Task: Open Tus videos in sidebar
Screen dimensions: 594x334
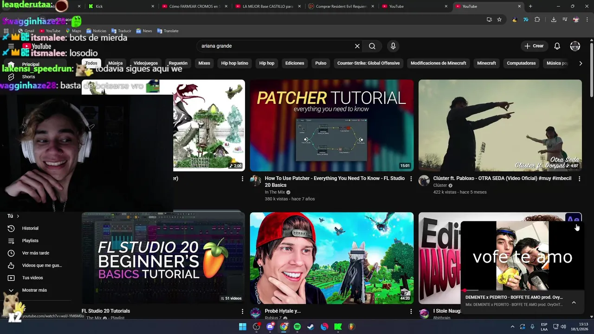Action: (x=32, y=278)
